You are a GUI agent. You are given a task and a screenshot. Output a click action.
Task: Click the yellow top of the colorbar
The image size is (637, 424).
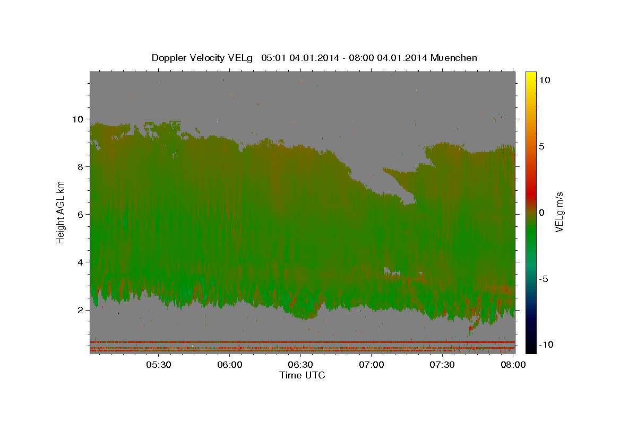(530, 75)
